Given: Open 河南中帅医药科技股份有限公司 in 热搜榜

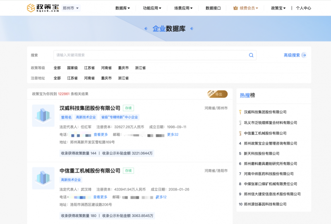Looking at the screenshot, I should click(x=269, y=174).
